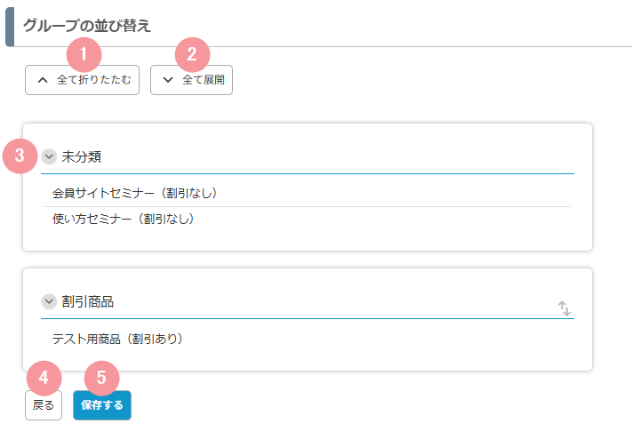Click the down-chevron icon in 全て展開
The width and height of the screenshot is (632, 440).
tap(168, 80)
